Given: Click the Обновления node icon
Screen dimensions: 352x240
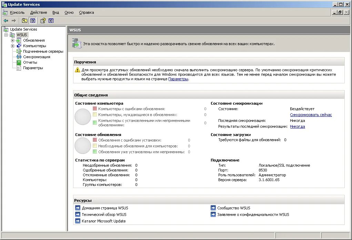Looking at the screenshot, I should coord(19,40).
